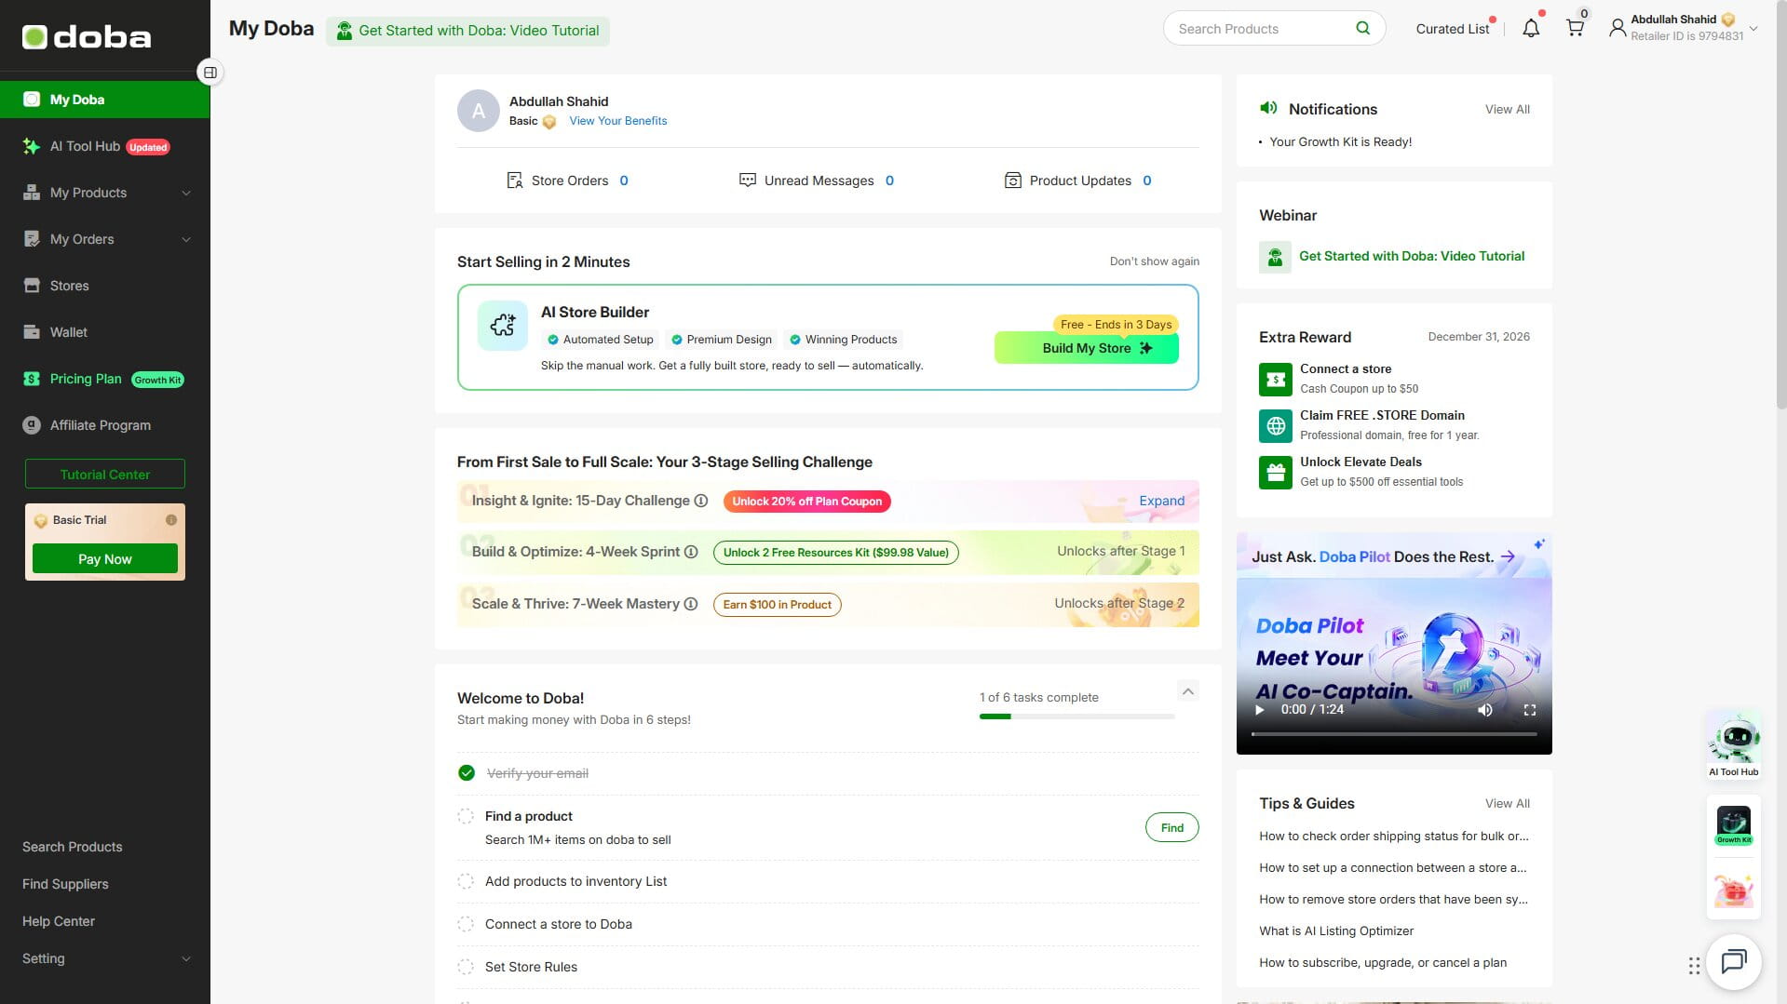1787x1004 pixels.
Task: Open the Curated List
Action: point(1452,29)
